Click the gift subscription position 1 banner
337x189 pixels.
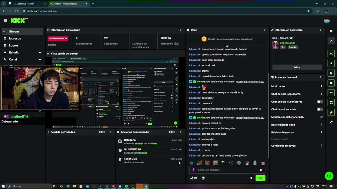pyautogui.click(x=227, y=39)
